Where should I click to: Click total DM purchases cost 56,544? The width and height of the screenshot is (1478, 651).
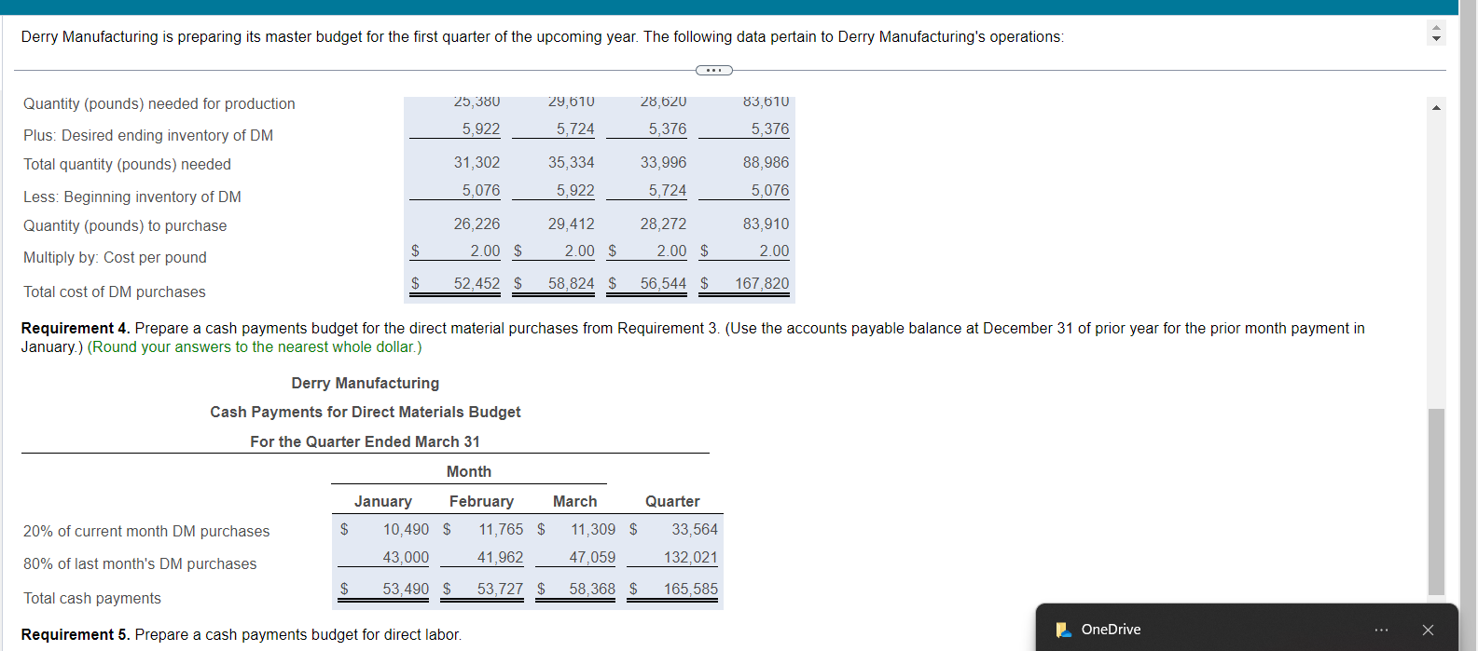pos(663,283)
